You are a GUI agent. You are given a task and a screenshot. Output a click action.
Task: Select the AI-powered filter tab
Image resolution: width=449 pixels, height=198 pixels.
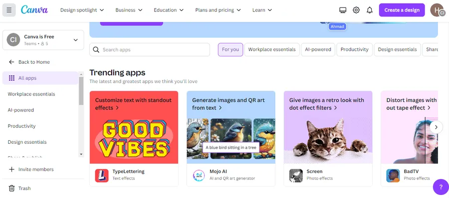point(318,49)
